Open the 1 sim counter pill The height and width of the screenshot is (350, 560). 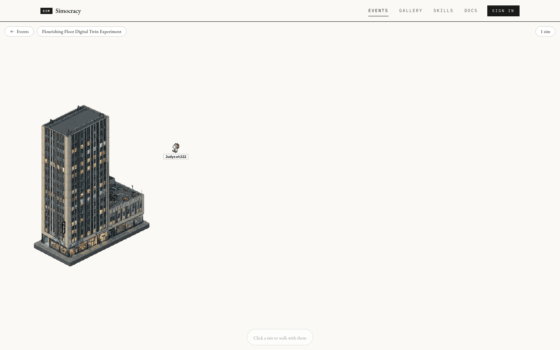545,31
